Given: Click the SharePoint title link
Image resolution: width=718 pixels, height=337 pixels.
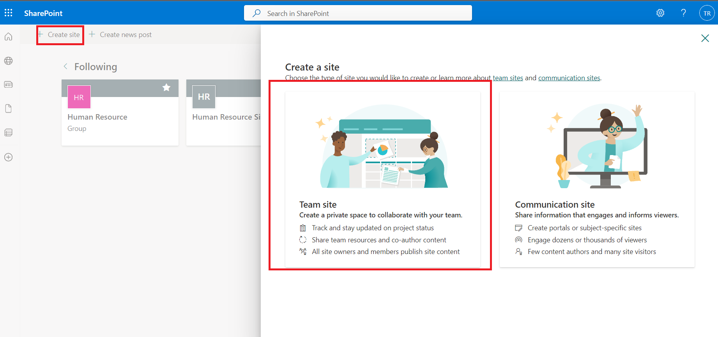Looking at the screenshot, I should tap(43, 13).
